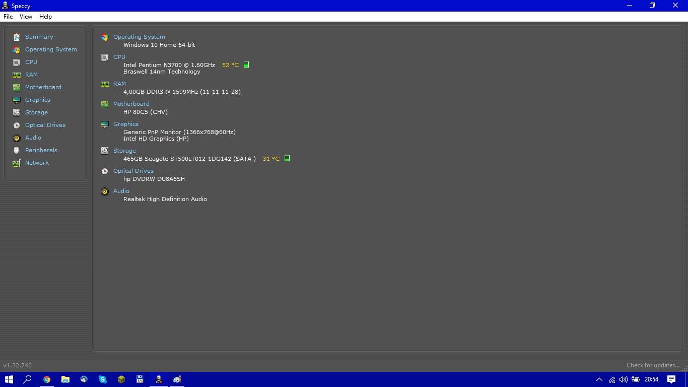
Task: Click the Windows flag icon beside Operating System heading
Action: (x=105, y=37)
